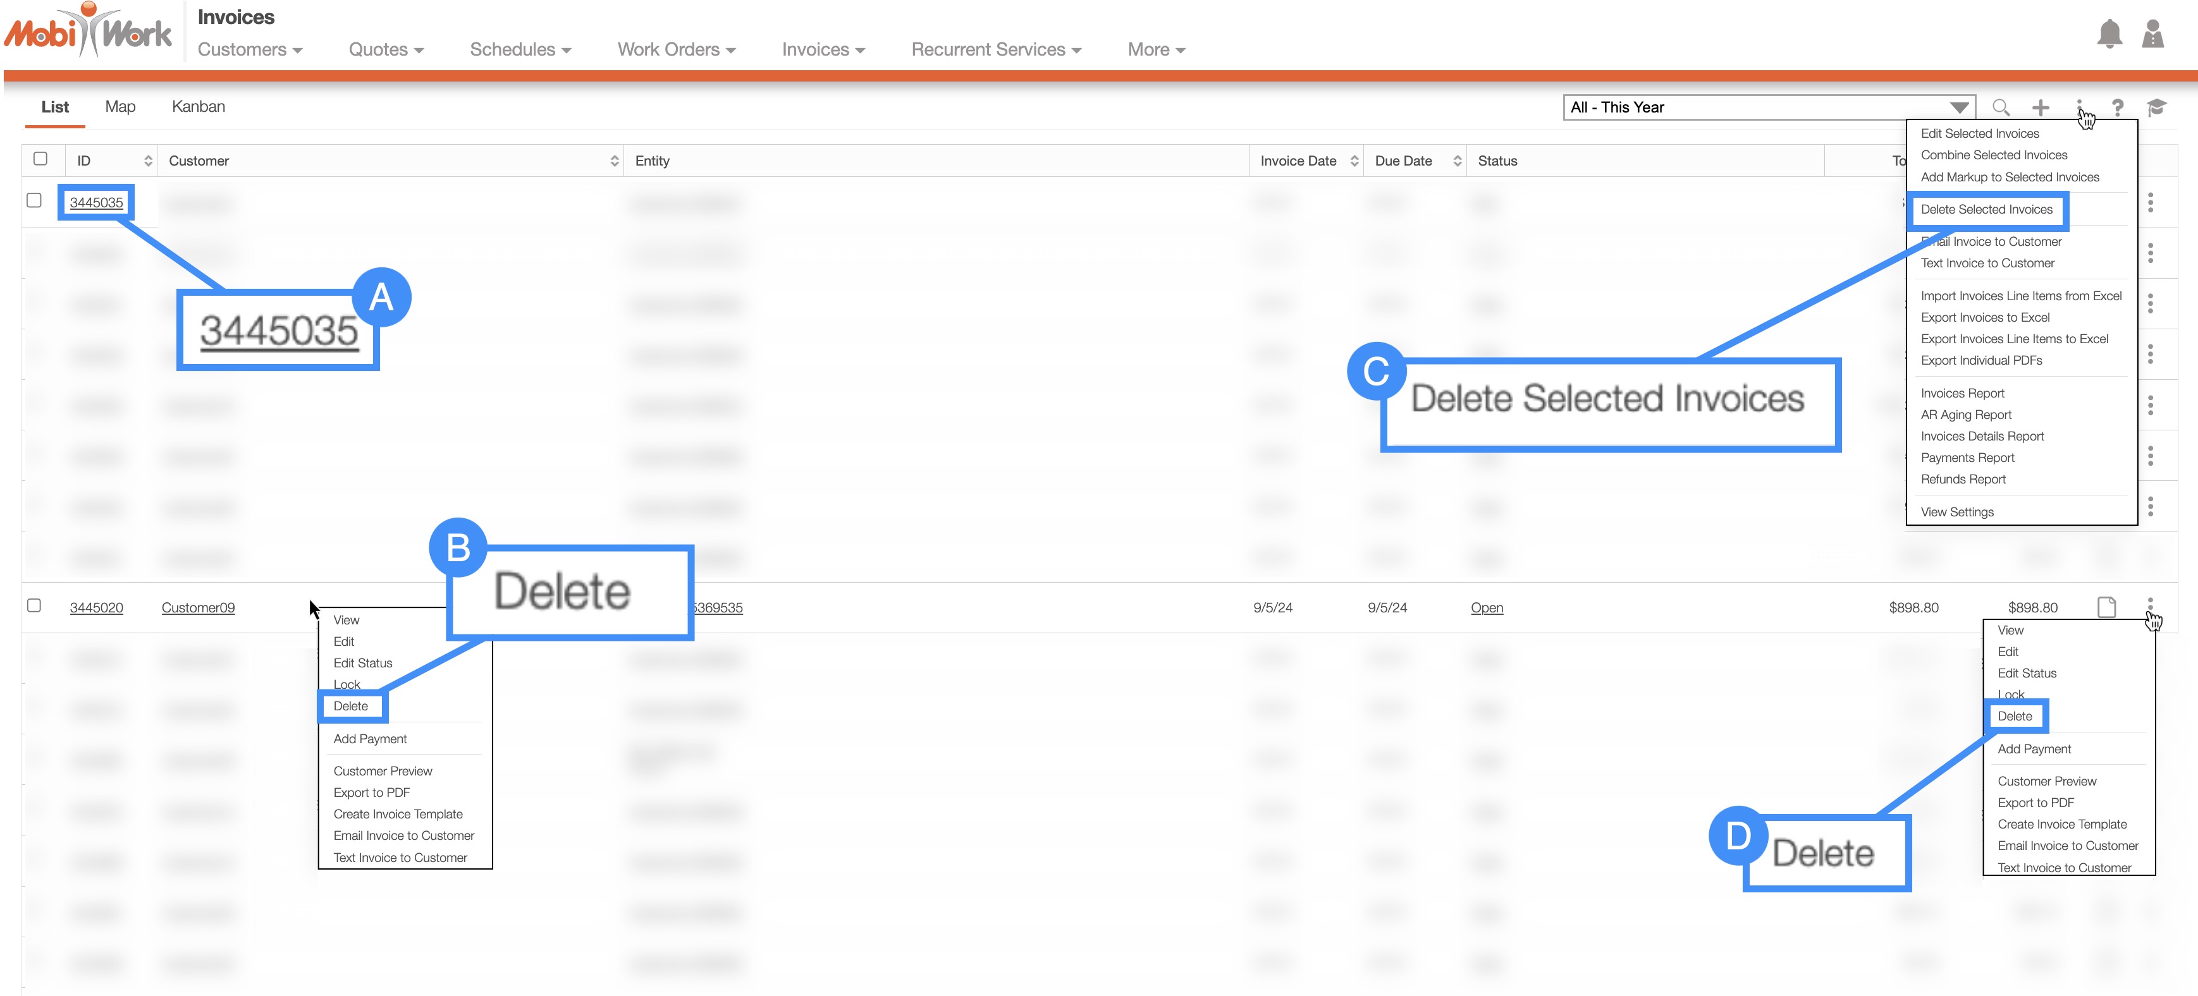Click the MobiWork logo
The image size is (2198, 996).
[x=89, y=32]
